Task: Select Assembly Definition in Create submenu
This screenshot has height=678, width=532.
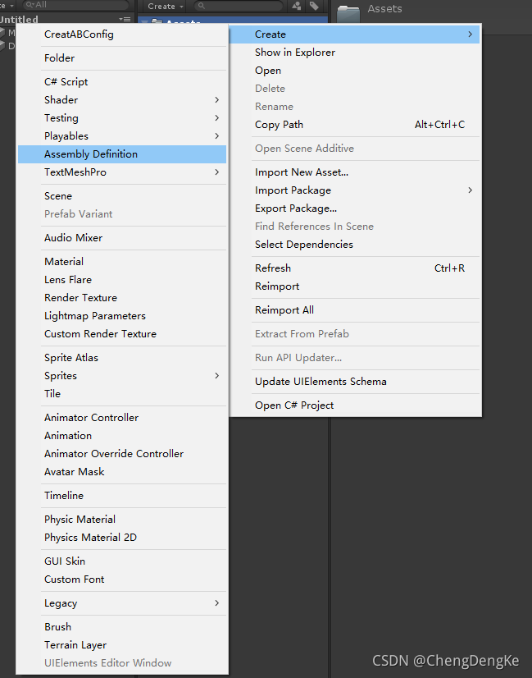Action: pyautogui.click(x=122, y=154)
